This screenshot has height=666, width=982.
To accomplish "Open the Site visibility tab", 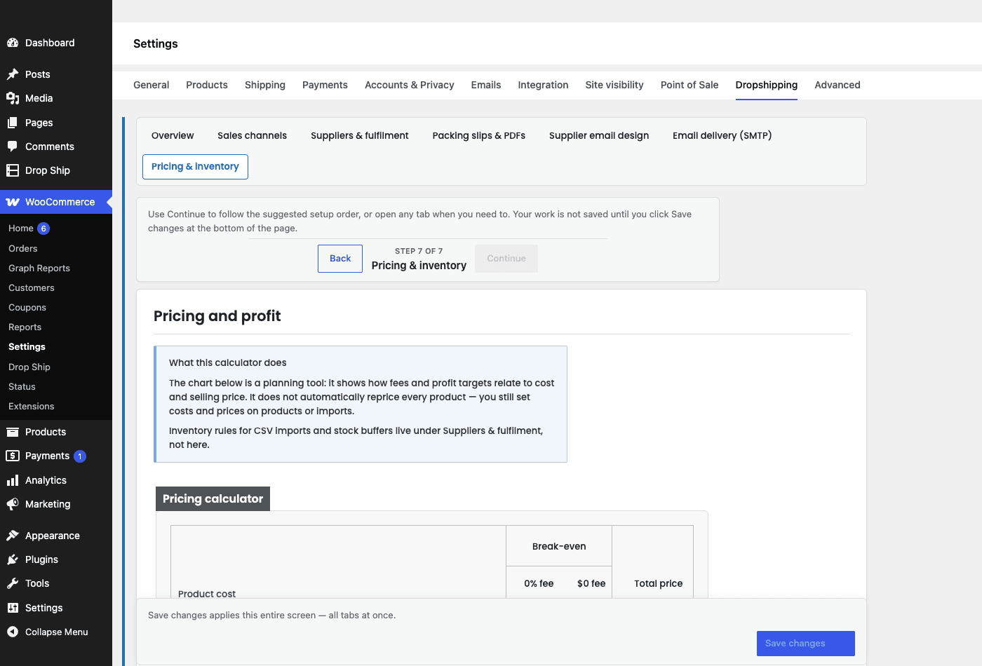I will pos(614,85).
